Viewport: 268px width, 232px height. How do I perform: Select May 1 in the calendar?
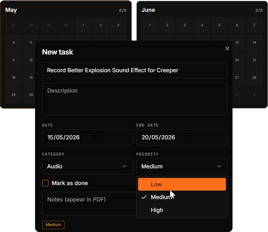pyautogui.click(x=83, y=25)
